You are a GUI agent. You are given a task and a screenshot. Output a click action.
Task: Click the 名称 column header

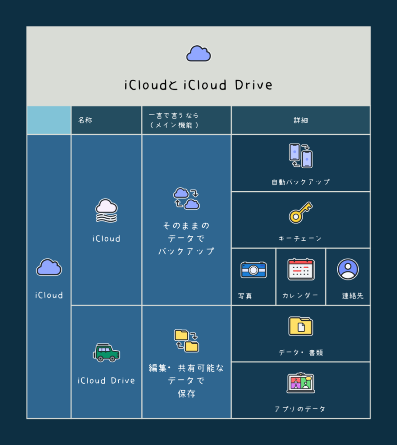[x=85, y=120]
